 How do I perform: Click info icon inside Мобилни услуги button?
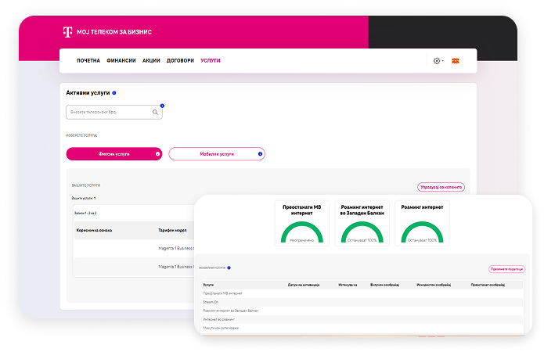pyautogui.click(x=260, y=154)
